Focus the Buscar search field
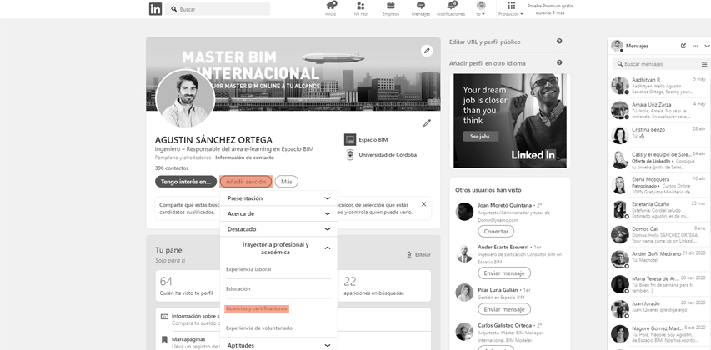The image size is (711, 350). 218,9
